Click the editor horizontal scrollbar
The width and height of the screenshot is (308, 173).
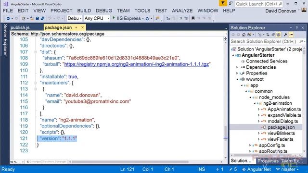(x=130, y=162)
